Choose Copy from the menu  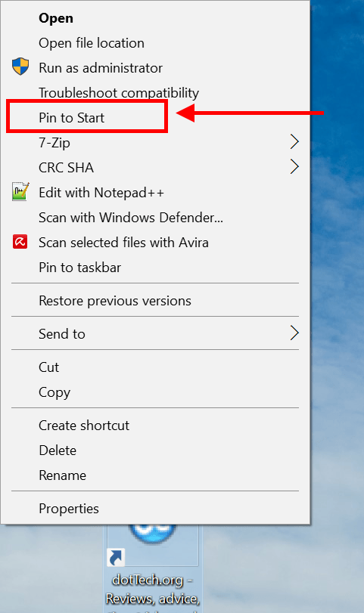[x=54, y=392]
